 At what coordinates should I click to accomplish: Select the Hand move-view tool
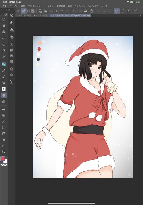(4, 26)
